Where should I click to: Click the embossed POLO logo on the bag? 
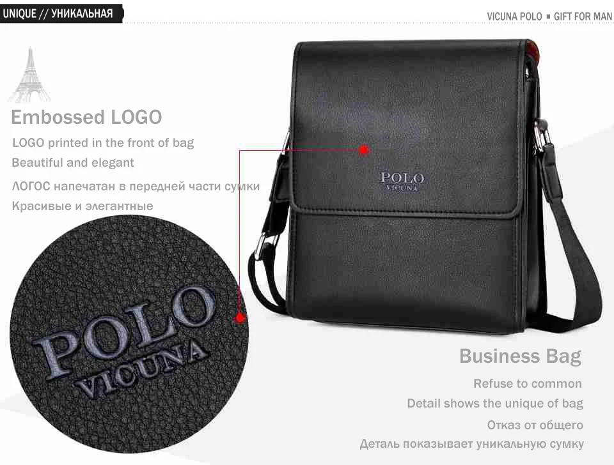point(402,182)
